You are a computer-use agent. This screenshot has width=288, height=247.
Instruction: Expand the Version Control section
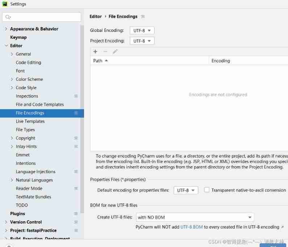click(x=6, y=222)
